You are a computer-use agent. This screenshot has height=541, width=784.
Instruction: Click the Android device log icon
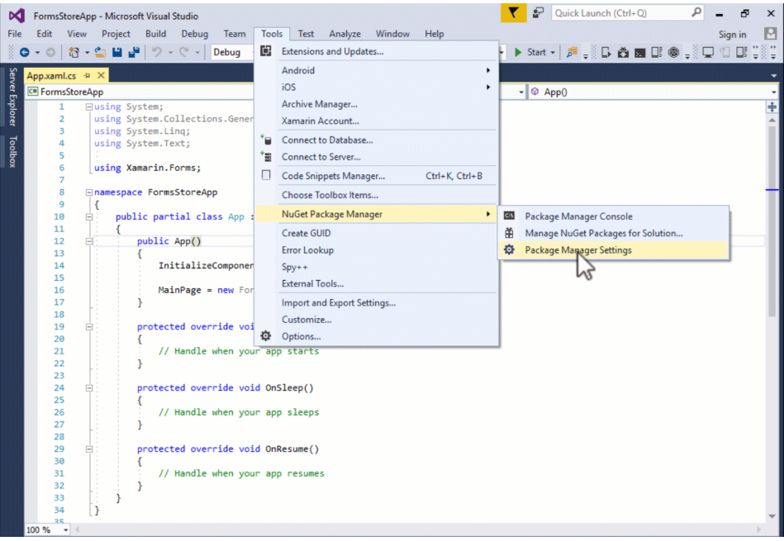(657, 52)
